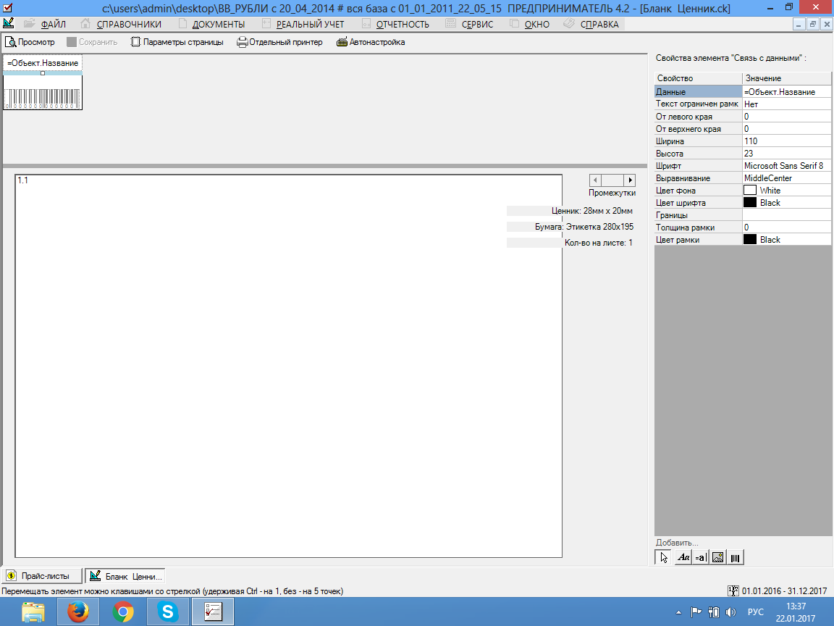Edit the От верхнего края value
The height and width of the screenshot is (626, 834).
(786, 128)
